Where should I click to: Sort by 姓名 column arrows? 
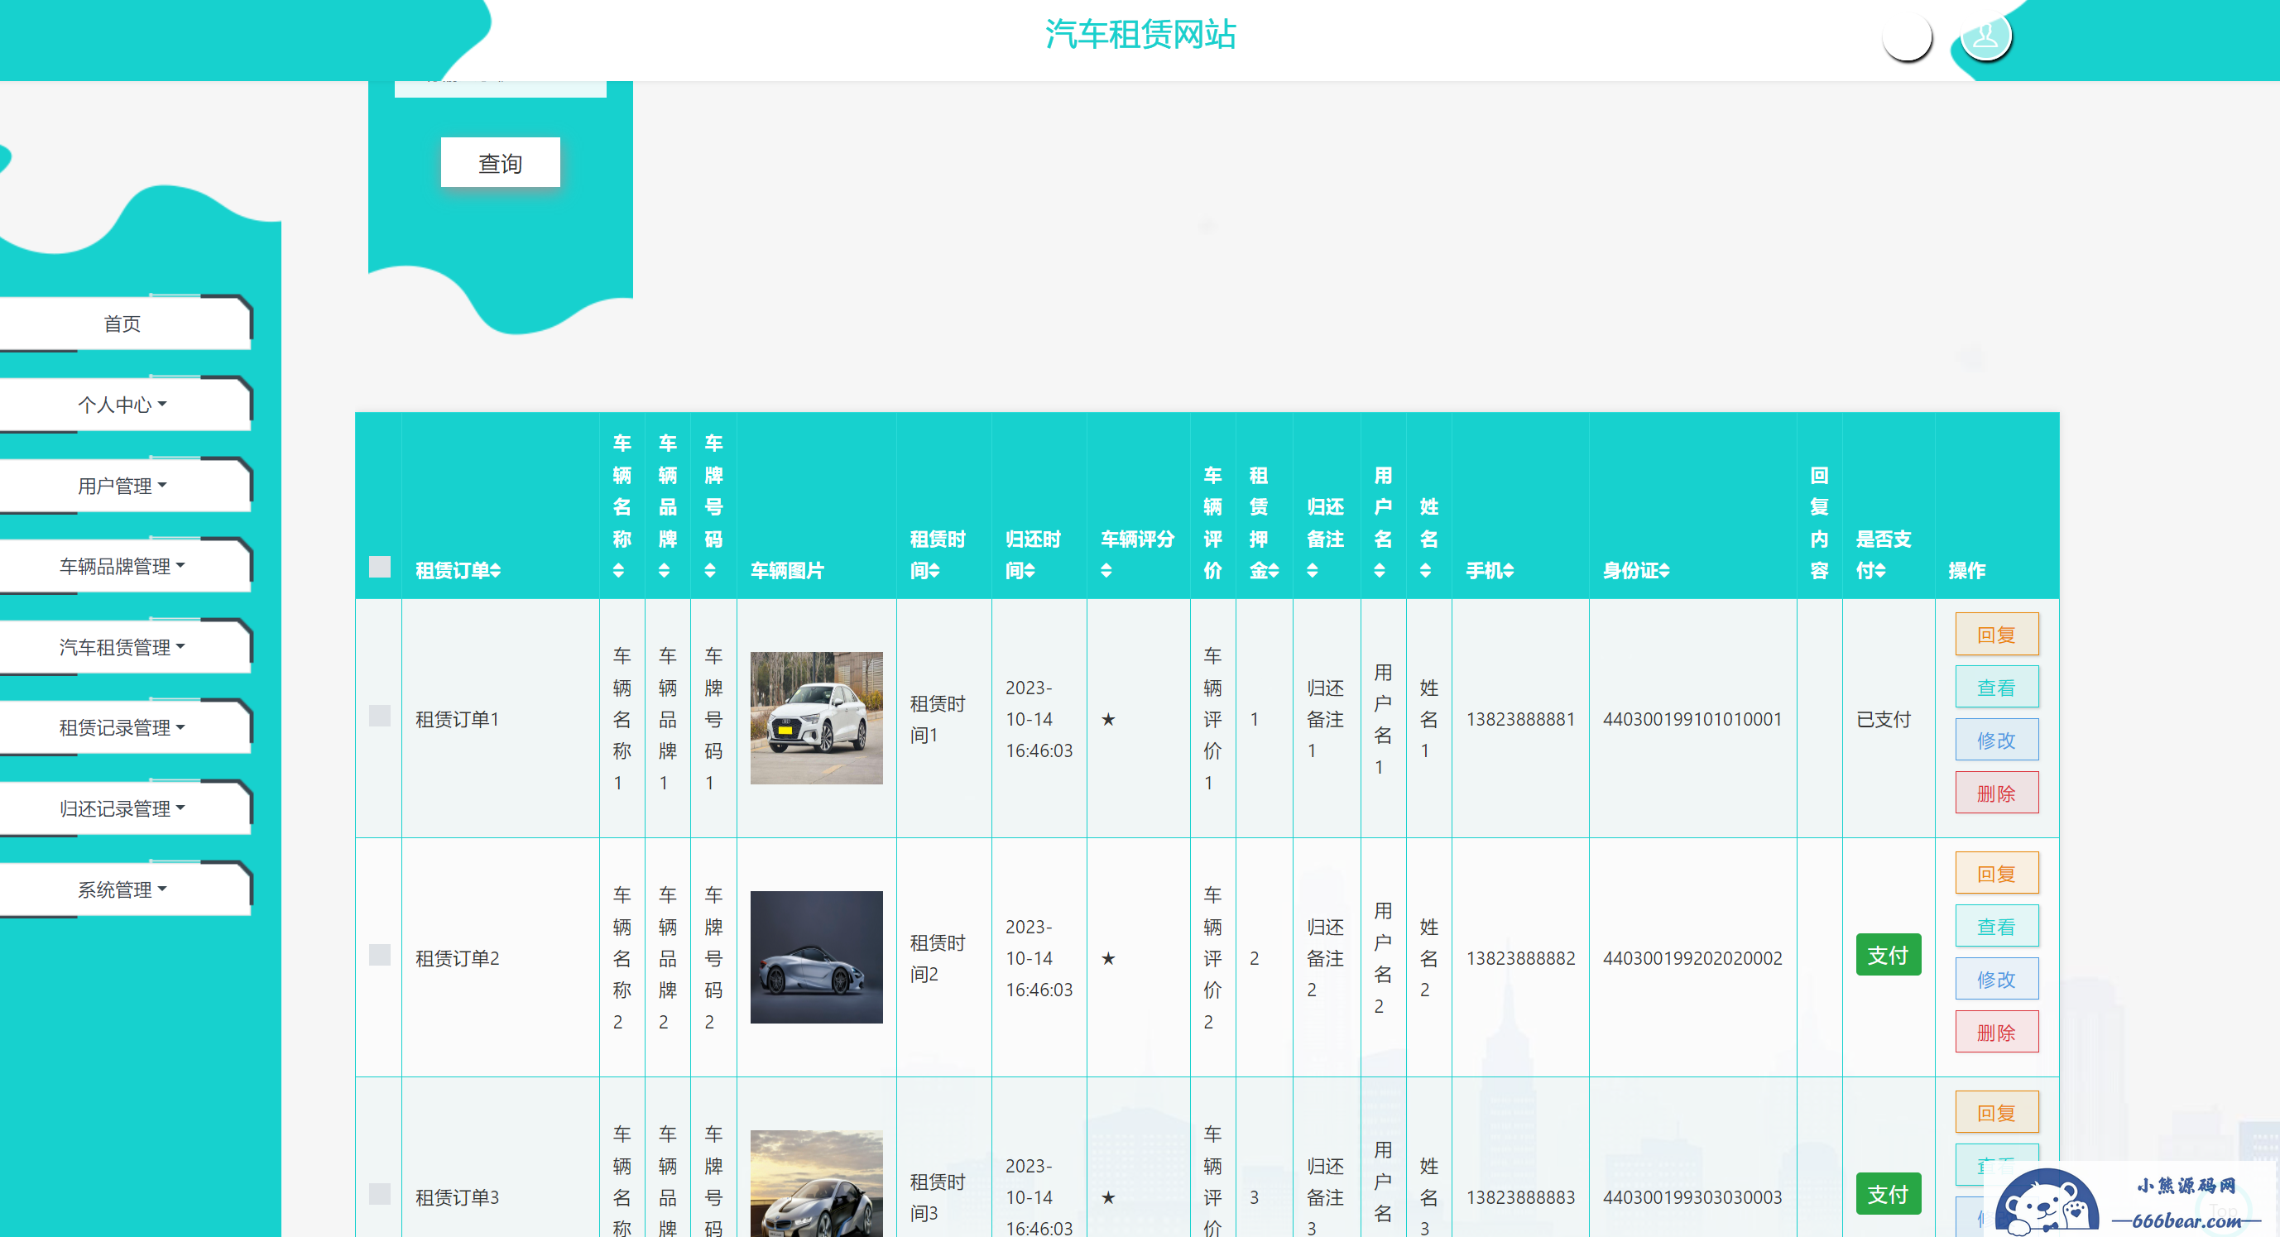[1426, 571]
